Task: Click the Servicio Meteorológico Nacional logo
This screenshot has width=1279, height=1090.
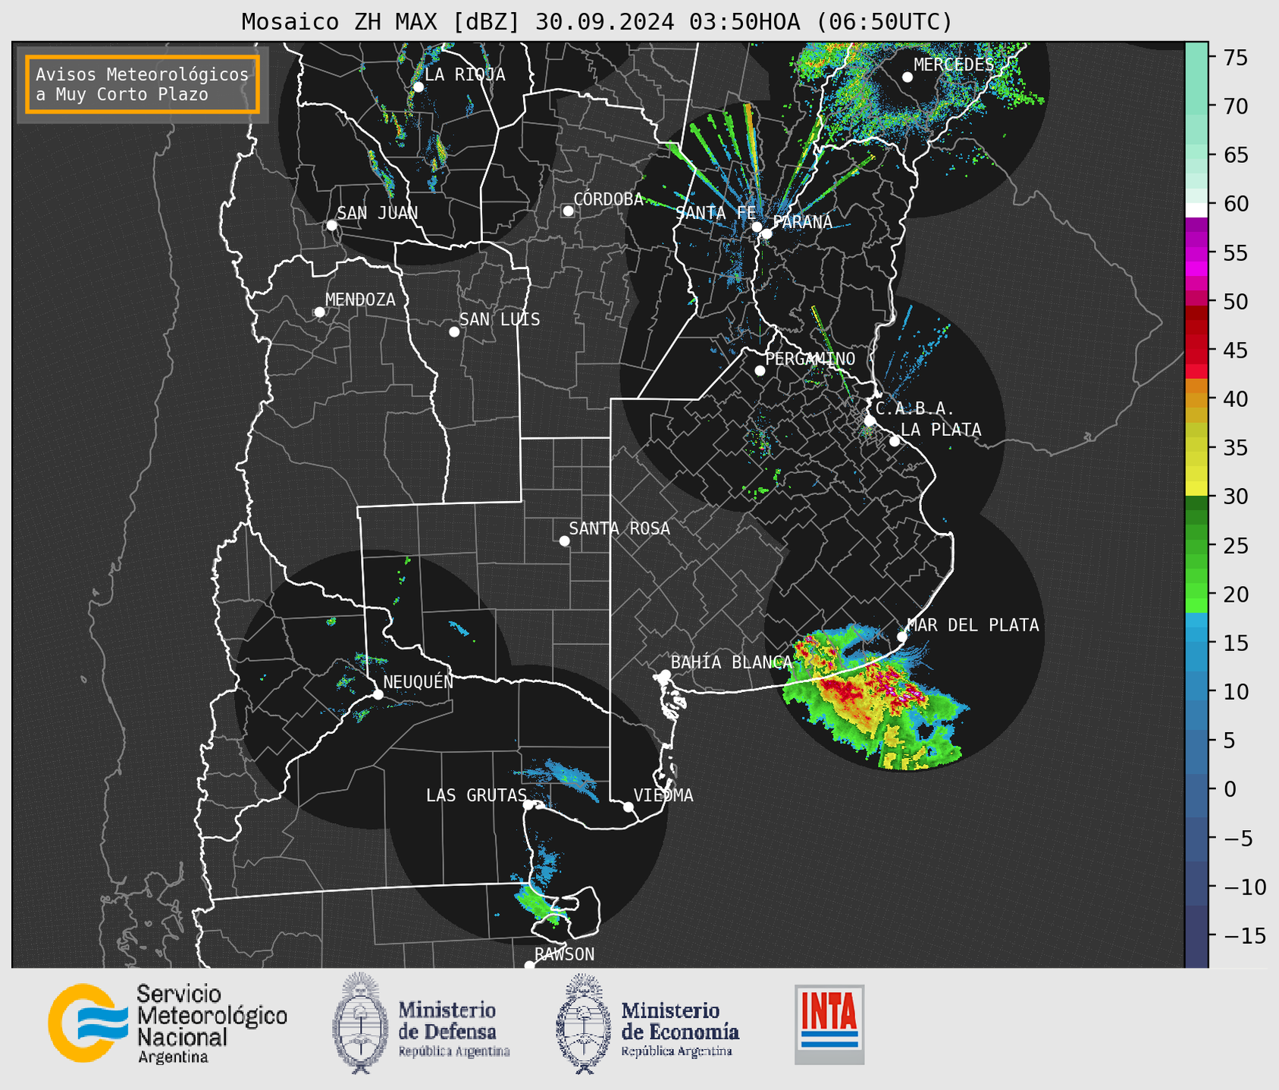Action: (x=168, y=1023)
